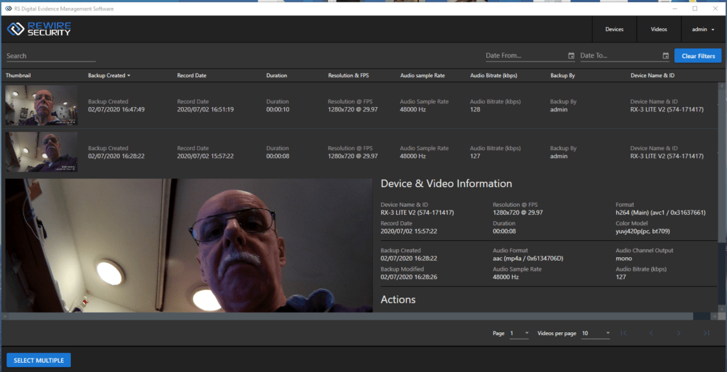Screen dimensions: 727x372
Task: Open the Date From calendar picker icon
Action: pos(572,56)
